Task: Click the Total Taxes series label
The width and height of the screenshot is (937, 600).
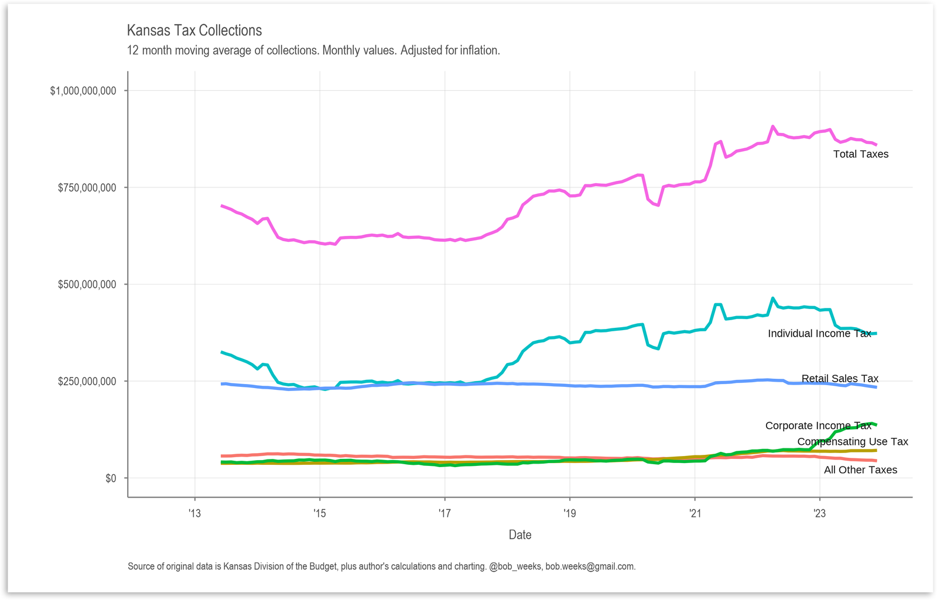Action: (x=861, y=154)
